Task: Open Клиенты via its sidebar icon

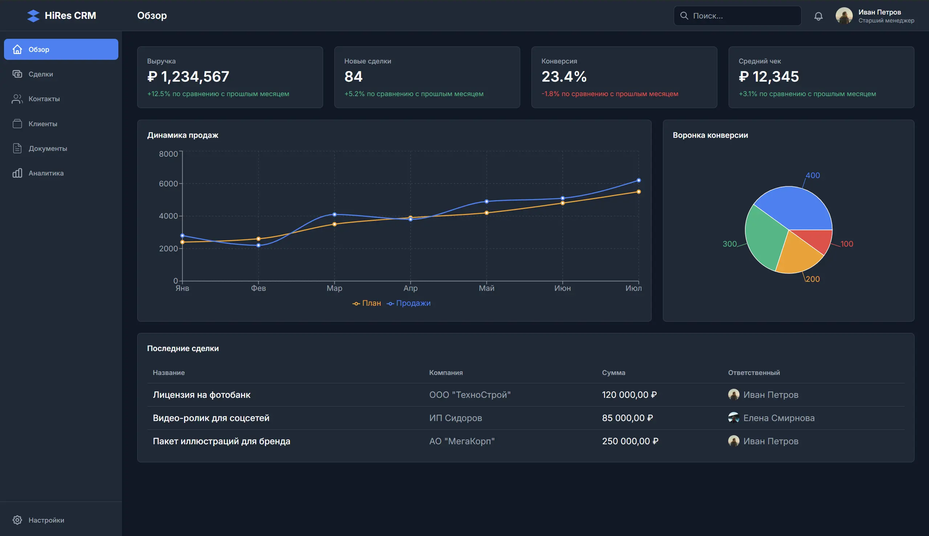Action: pos(18,123)
